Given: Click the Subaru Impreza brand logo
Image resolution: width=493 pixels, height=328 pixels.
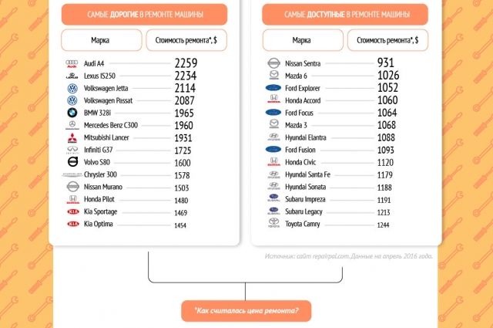Looking at the screenshot, I should pyautogui.click(x=273, y=199).
